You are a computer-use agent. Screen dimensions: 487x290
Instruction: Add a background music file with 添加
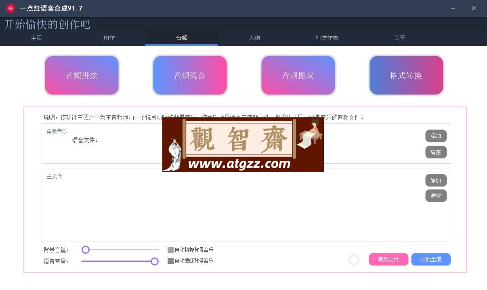[436, 136]
